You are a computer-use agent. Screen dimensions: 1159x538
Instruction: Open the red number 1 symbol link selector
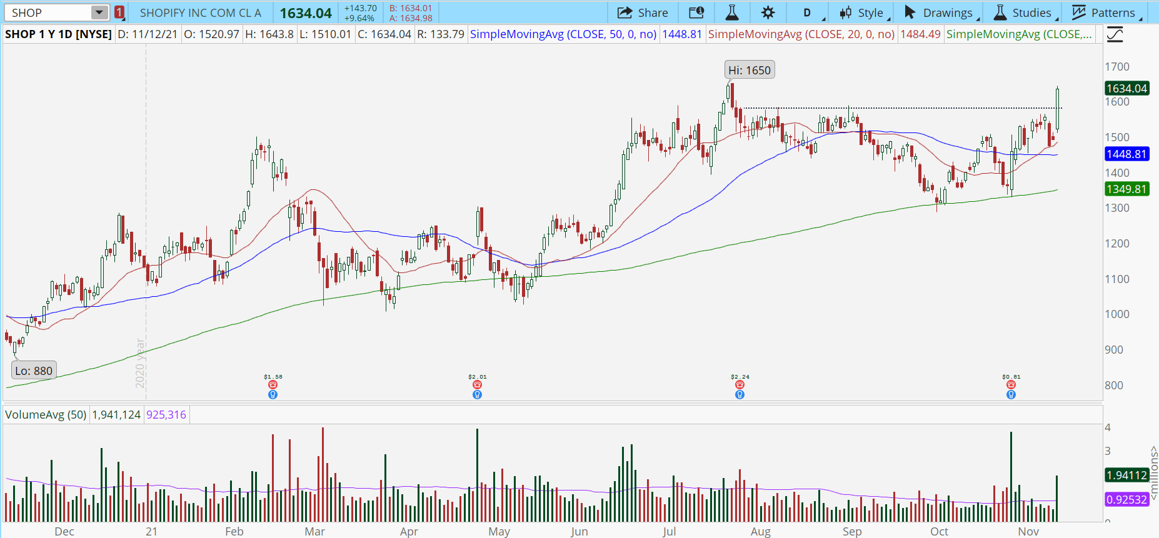[119, 12]
